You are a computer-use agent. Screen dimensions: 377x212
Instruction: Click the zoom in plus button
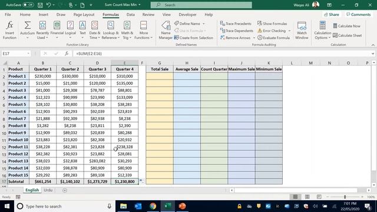click(x=362, y=197)
